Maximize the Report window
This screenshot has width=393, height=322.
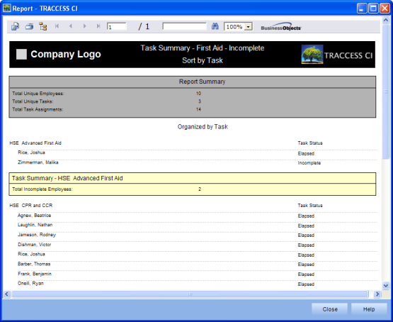373,9
